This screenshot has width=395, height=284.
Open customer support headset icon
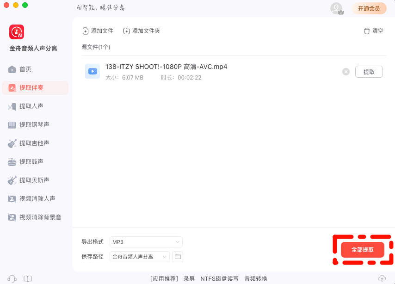(12, 279)
